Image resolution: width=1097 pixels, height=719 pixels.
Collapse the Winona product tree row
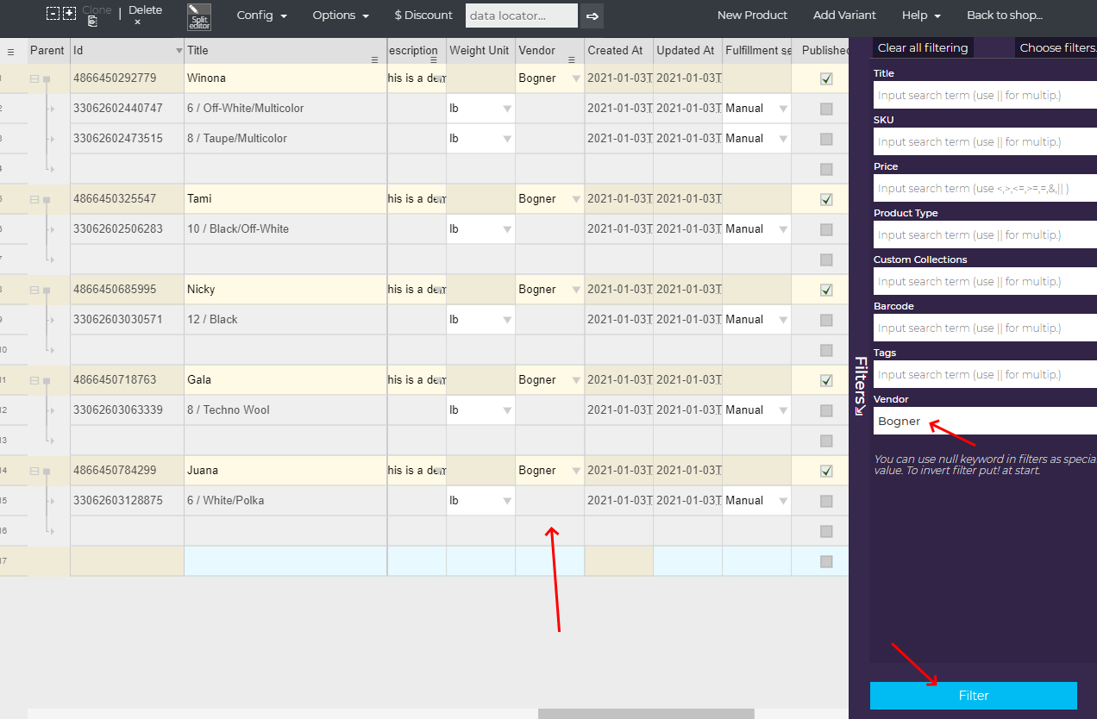(34, 79)
